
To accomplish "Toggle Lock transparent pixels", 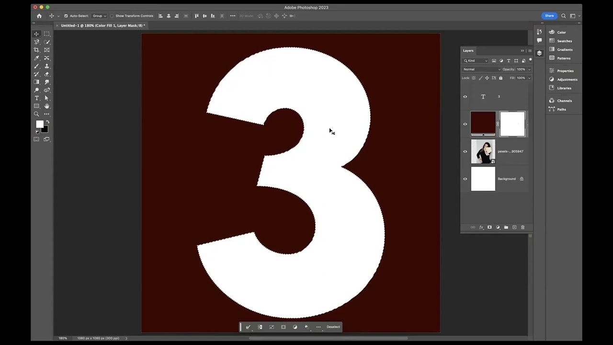I will click(x=474, y=78).
